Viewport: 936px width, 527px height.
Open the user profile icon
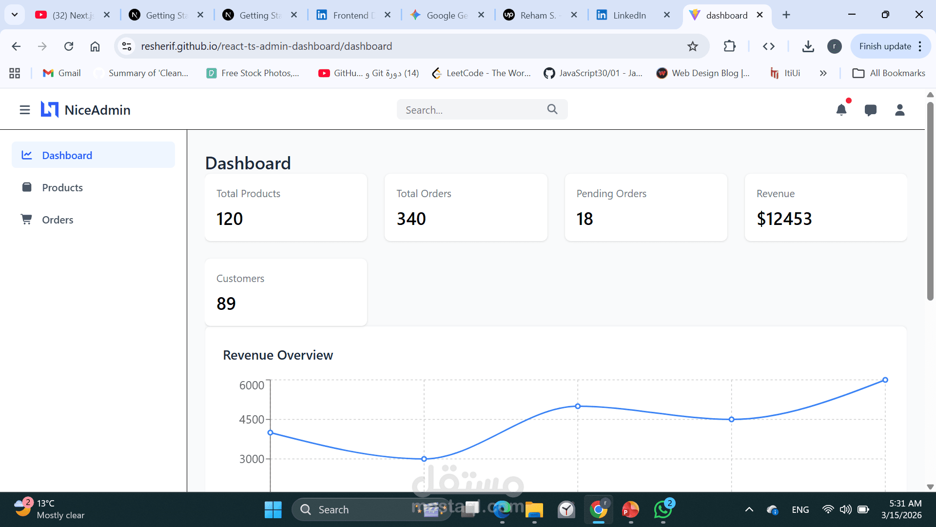(x=900, y=110)
